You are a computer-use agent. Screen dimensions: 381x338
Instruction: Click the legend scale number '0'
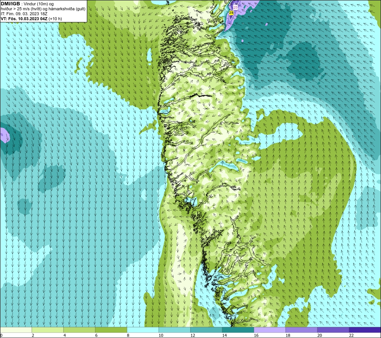tap(2, 335)
